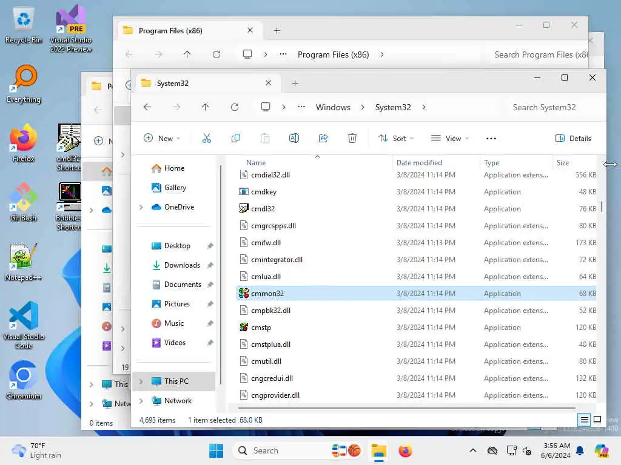
Task: Switch to large thumbnails view in status bar
Action: click(x=597, y=420)
